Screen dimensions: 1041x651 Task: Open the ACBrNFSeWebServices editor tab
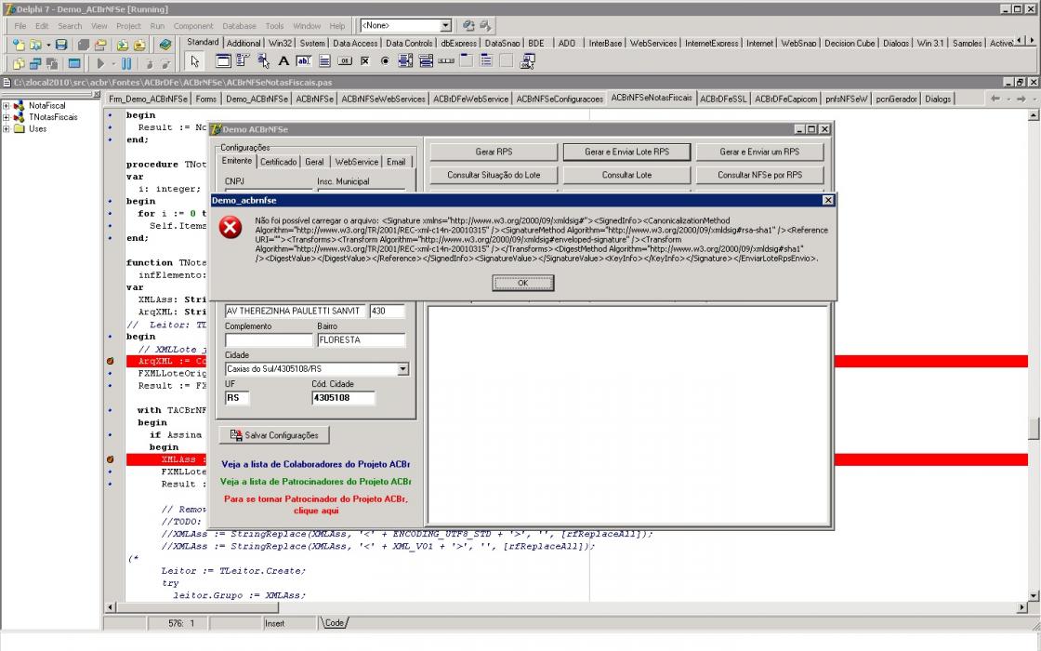tap(383, 99)
